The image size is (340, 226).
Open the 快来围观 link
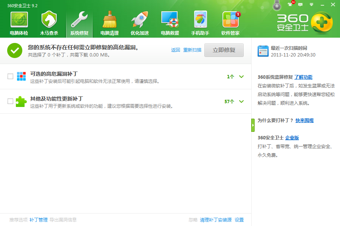304,121
